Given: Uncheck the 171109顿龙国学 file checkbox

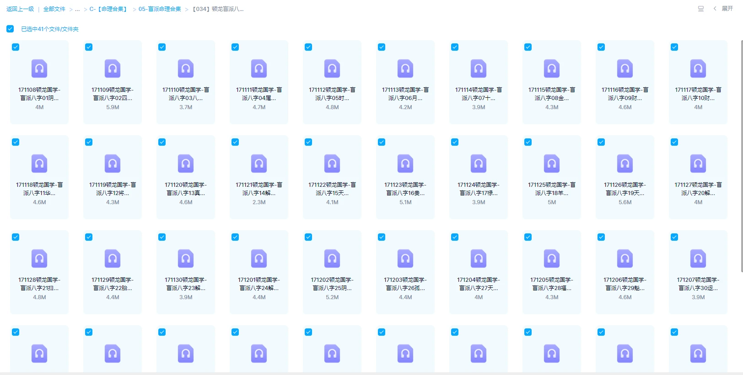Looking at the screenshot, I should 89,47.
